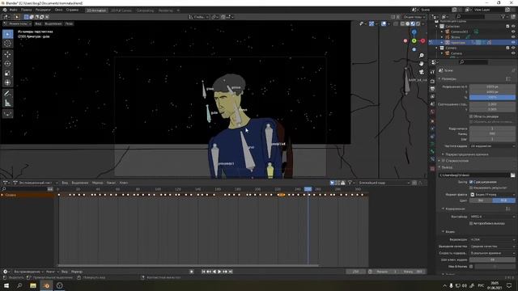Viewport: 518px width, 291px height.
Task: Open Windows taskbar search
Action: click(19, 285)
